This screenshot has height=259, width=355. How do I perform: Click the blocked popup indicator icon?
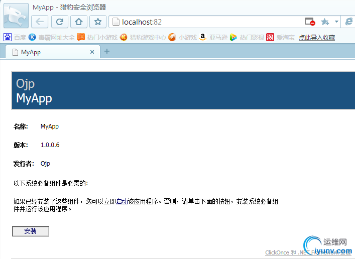coord(310,22)
